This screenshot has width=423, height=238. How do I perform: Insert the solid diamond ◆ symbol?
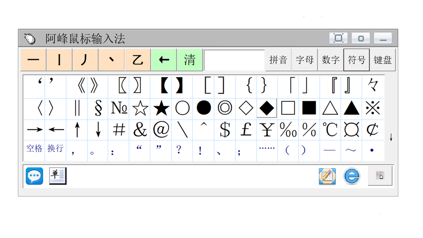pyautogui.click(x=267, y=108)
